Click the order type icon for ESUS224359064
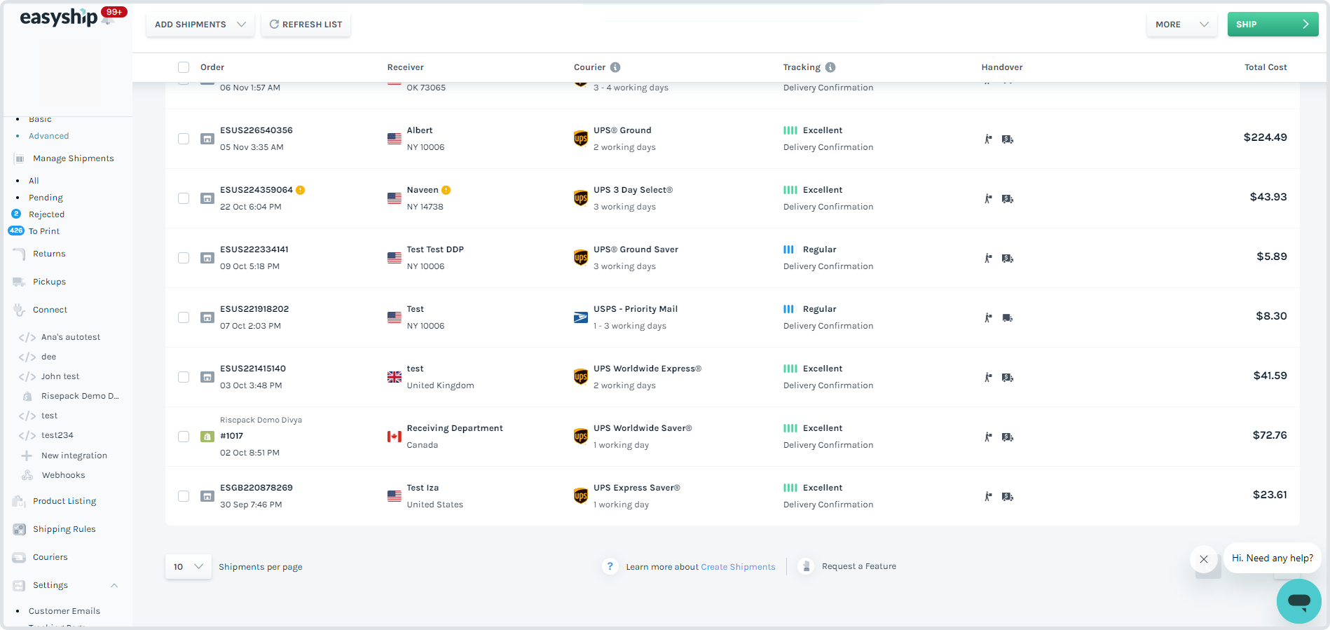The height and width of the screenshot is (630, 1330). coord(207,198)
